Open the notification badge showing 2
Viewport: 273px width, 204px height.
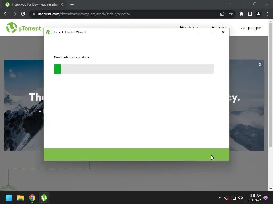click(x=266, y=198)
